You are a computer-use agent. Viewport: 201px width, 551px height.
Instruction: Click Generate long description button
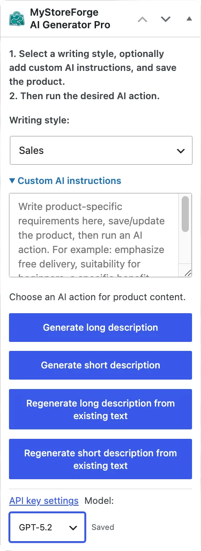point(100,328)
